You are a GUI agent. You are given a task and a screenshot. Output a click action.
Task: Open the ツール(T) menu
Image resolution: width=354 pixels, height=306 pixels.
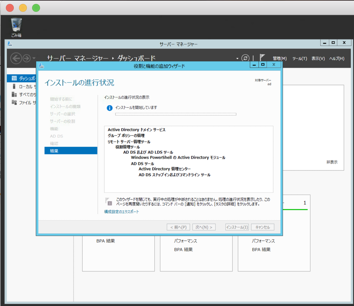[x=300, y=58]
